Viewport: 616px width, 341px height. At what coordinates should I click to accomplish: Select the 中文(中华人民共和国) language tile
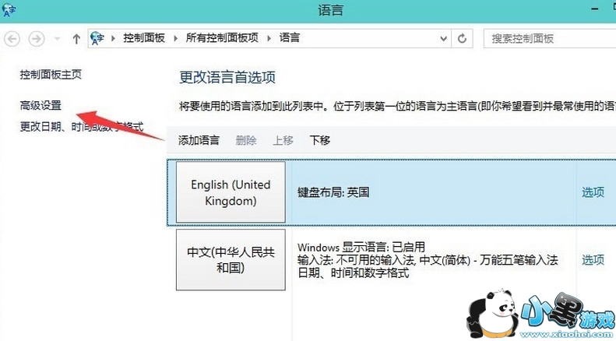[x=231, y=260]
